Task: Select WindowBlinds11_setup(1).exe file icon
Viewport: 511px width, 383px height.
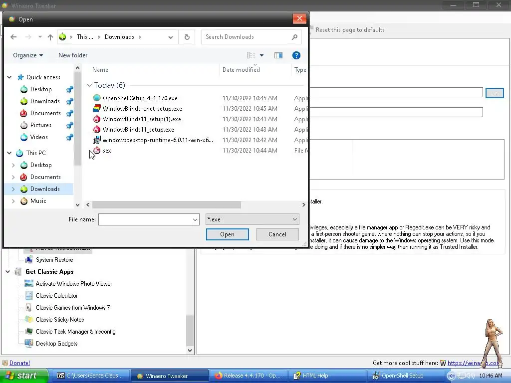Action: point(97,119)
